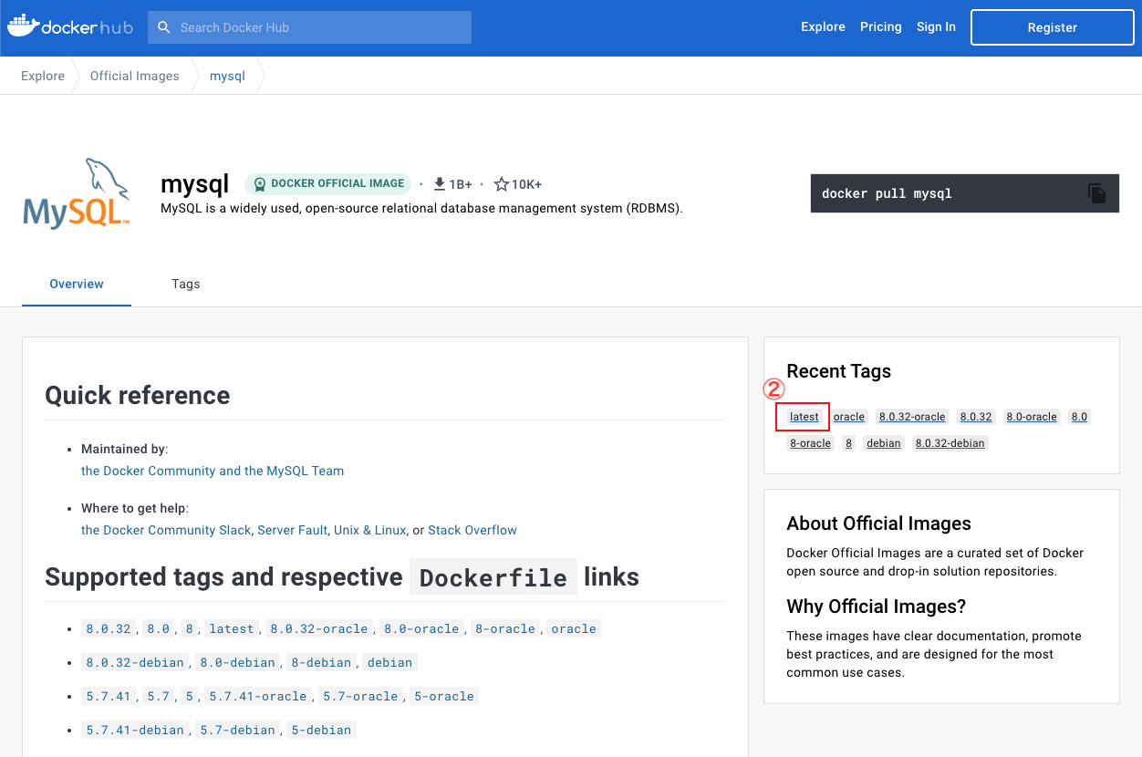Screen dimensions: 1142x757
Task: Open the oracle tag under Recent Tags
Action: point(849,417)
